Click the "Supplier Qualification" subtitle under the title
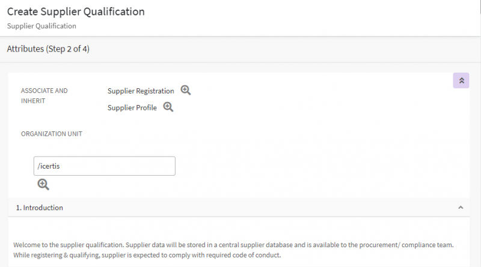The image size is (481, 267). (41, 26)
